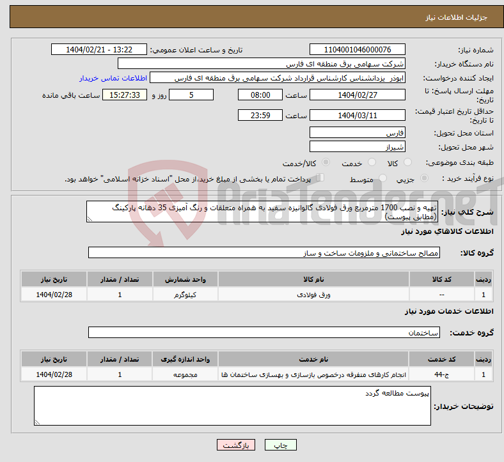Click buyer organization name field
504x462 pixels.
tap(262, 63)
